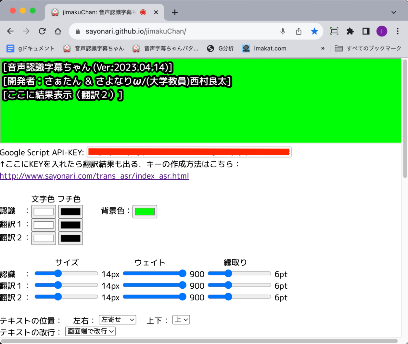
Task: Expand the テキストの改行 line break dropdown
Action: pos(90,331)
